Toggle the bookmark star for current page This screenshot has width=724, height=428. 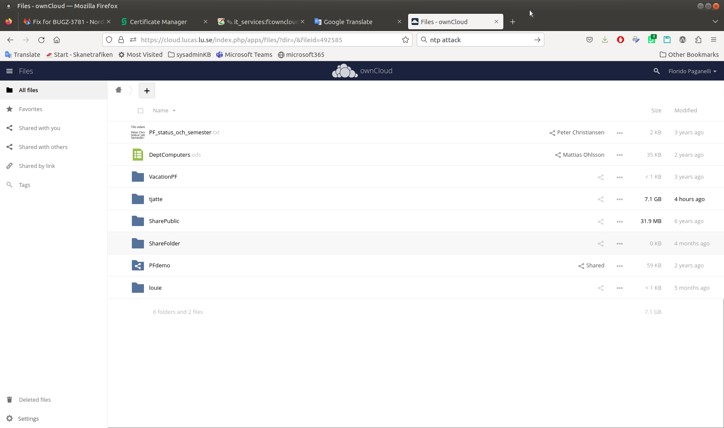(405, 40)
